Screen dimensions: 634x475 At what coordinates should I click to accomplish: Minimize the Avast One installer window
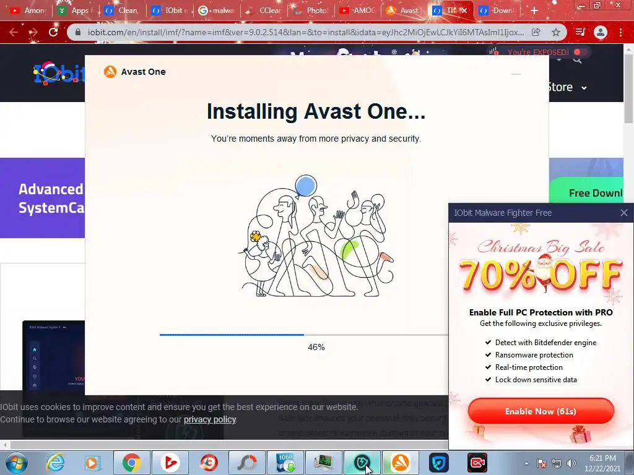tap(516, 74)
